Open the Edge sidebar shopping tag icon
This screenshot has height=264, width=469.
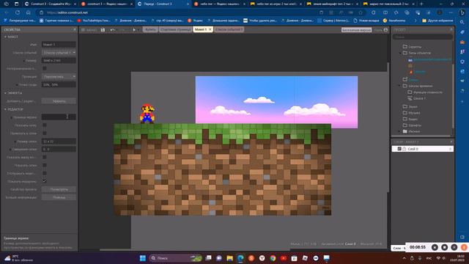coord(462,32)
